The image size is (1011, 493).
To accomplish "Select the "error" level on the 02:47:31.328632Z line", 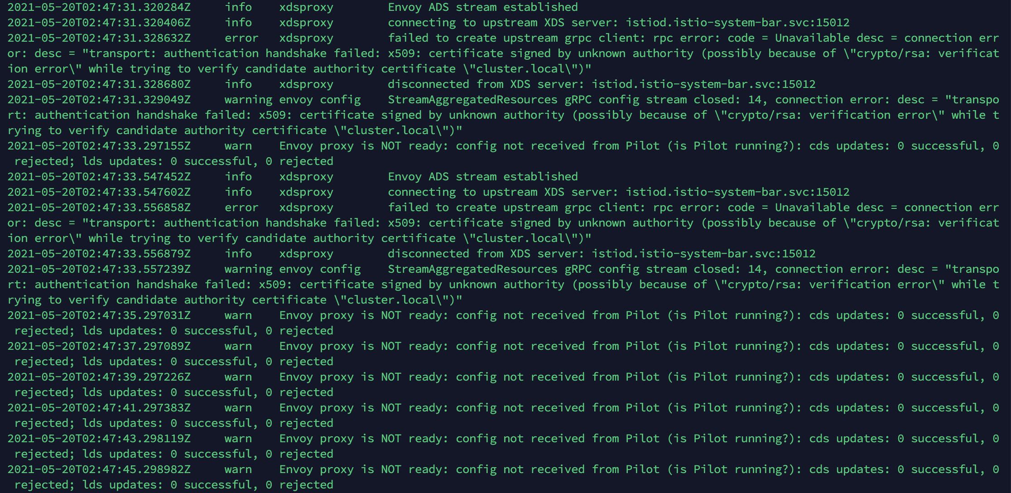I will pyautogui.click(x=241, y=38).
